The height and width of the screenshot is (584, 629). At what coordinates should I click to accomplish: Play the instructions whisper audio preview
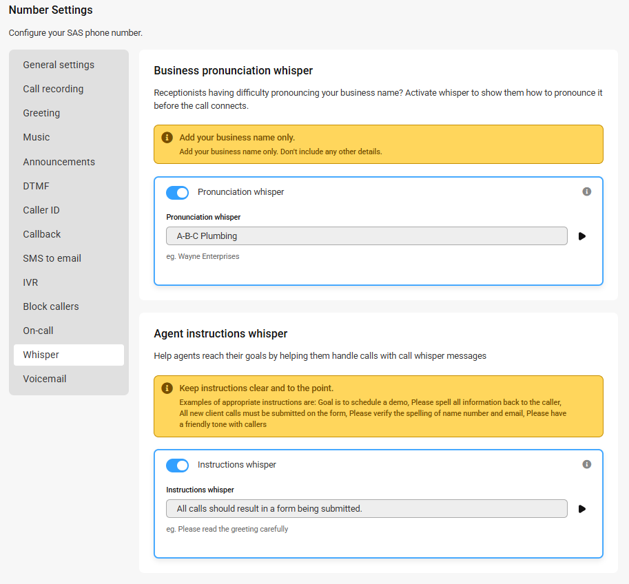(582, 509)
